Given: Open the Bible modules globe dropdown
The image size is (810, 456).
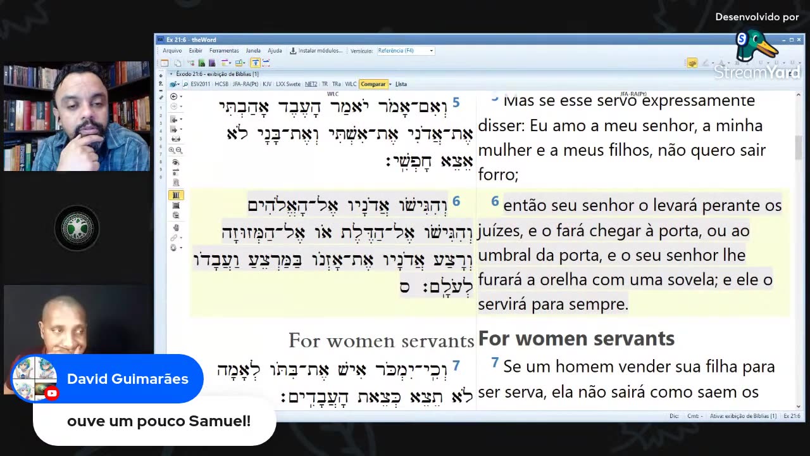Looking at the screenshot, I should click(x=175, y=84).
